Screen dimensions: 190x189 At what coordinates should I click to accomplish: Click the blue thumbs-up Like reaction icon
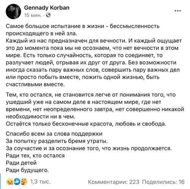pos(17,182)
